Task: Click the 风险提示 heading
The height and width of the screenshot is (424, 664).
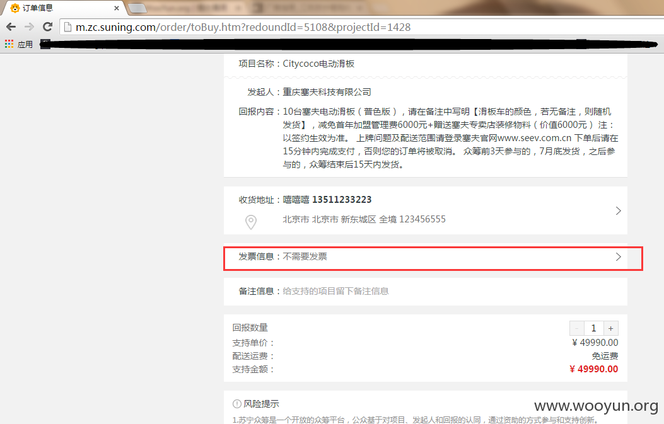Action: tap(261, 404)
